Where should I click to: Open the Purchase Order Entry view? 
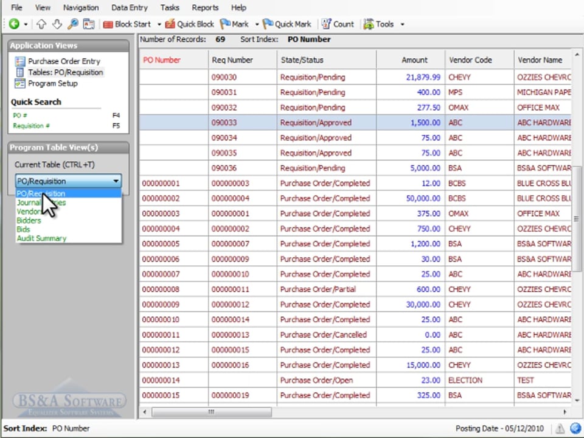pyautogui.click(x=64, y=61)
